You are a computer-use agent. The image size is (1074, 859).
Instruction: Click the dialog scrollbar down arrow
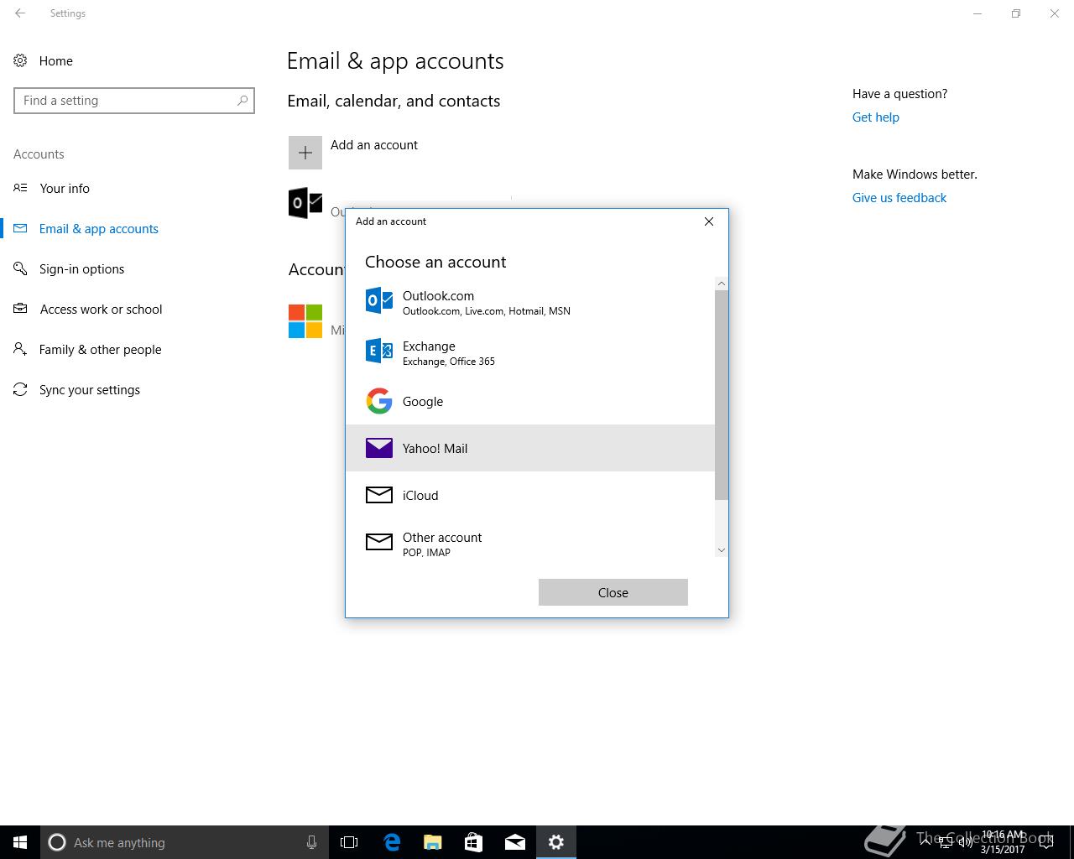click(x=722, y=550)
